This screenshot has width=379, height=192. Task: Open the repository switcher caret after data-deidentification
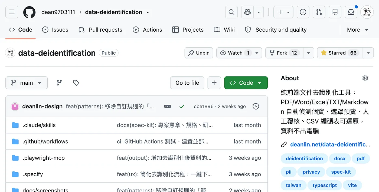148,12
